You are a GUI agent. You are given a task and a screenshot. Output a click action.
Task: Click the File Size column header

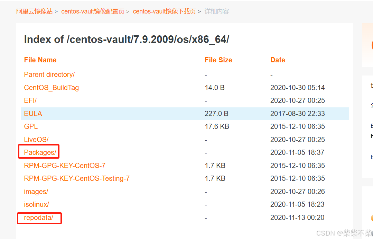[218, 60]
